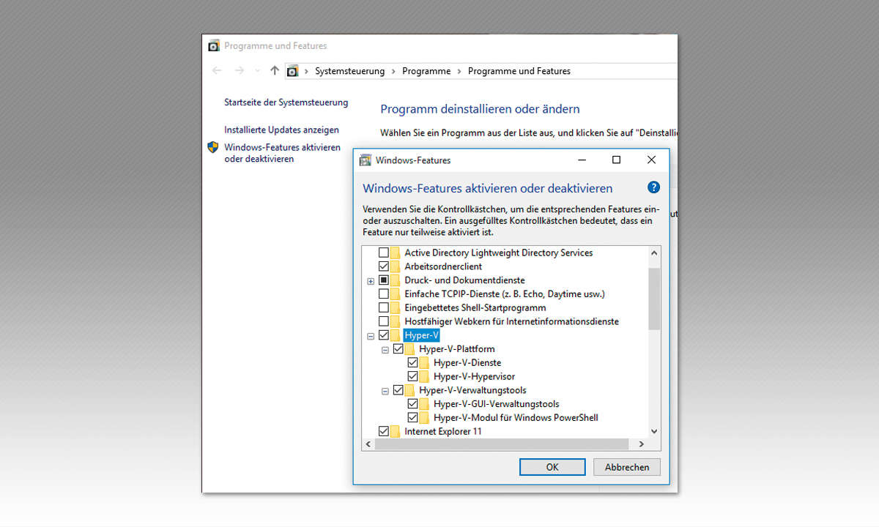879x527 pixels.
Task: Click the feature list scroll-down arrow
Action: click(654, 432)
